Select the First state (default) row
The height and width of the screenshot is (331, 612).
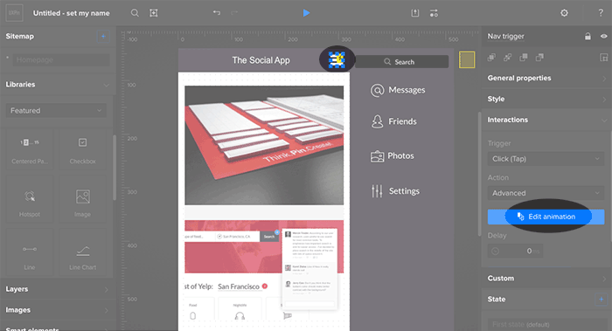coord(546,325)
